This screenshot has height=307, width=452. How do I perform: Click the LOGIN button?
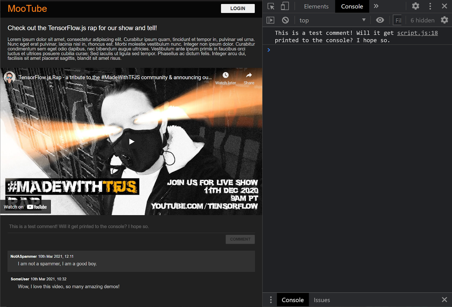pyautogui.click(x=238, y=8)
